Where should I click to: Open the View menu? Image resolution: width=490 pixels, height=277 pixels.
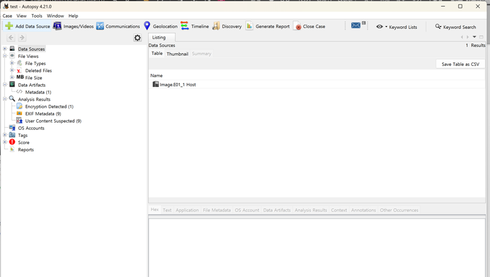[21, 16]
